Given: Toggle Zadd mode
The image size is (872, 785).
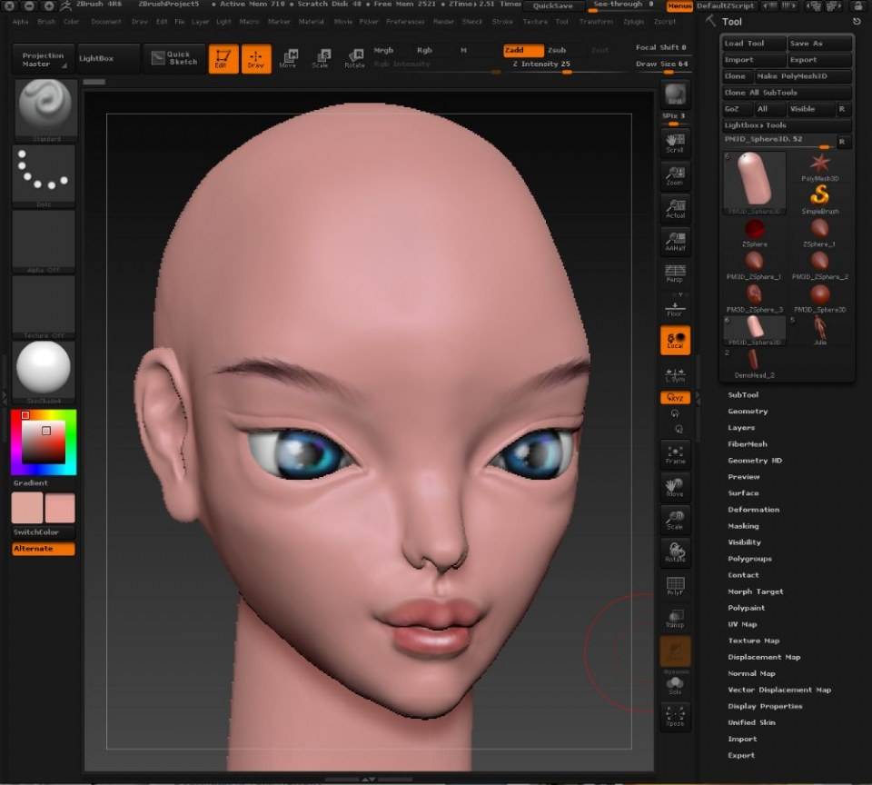Looking at the screenshot, I should coord(523,50).
